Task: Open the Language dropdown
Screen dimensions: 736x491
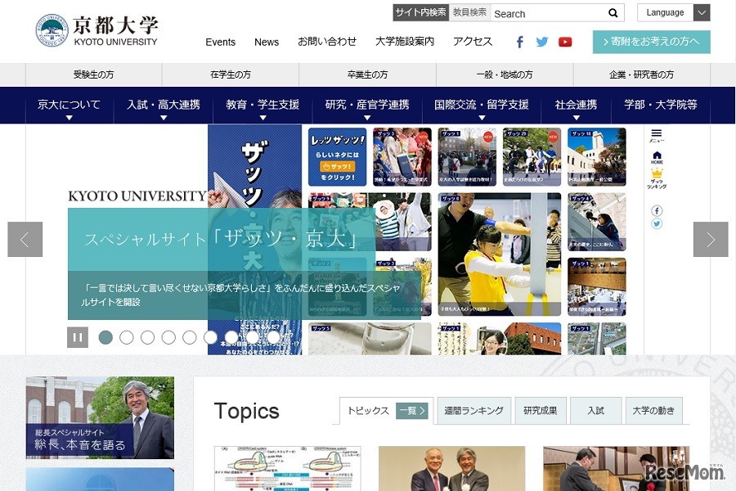Action: [x=674, y=13]
